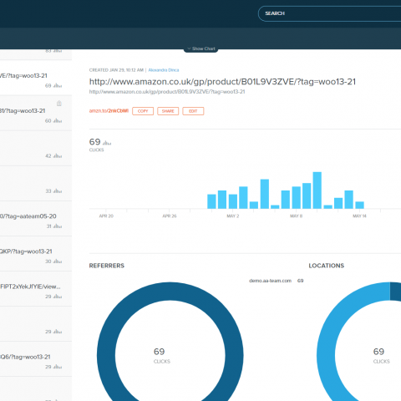
Task: Select the FlPT2xYekJfYlE/view link
Action: click(36, 289)
